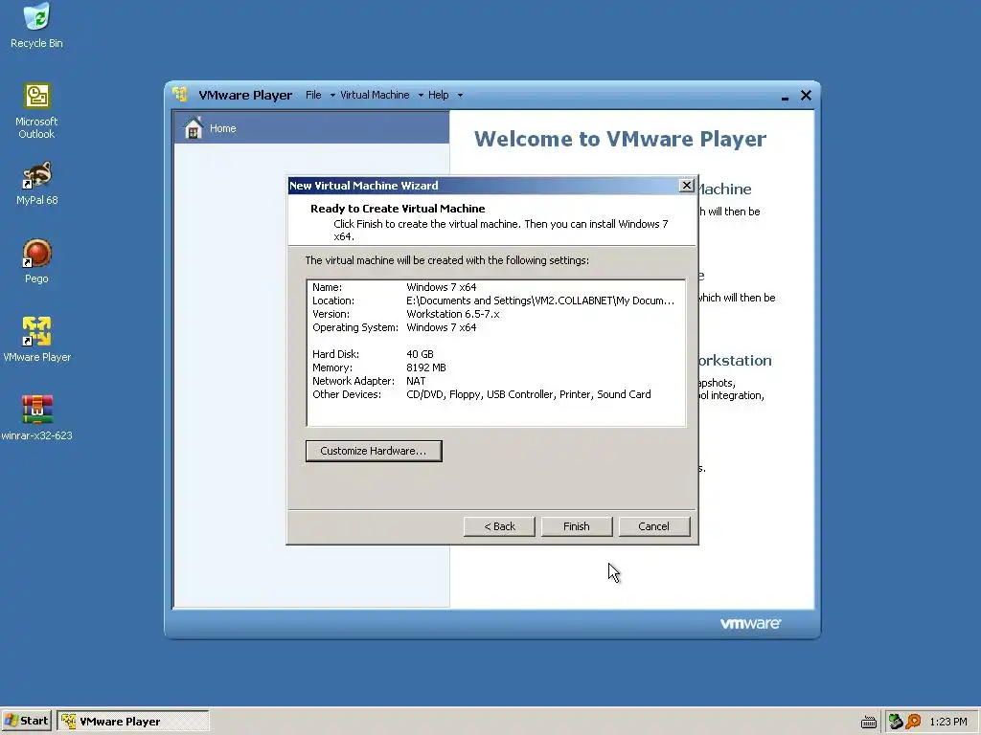Click the Name value Windows 7 x64

point(441,287)
